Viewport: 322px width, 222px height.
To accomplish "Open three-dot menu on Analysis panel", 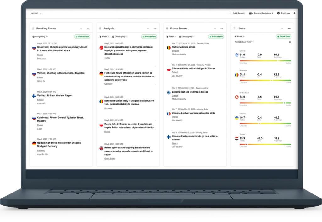I will [155, 29].
